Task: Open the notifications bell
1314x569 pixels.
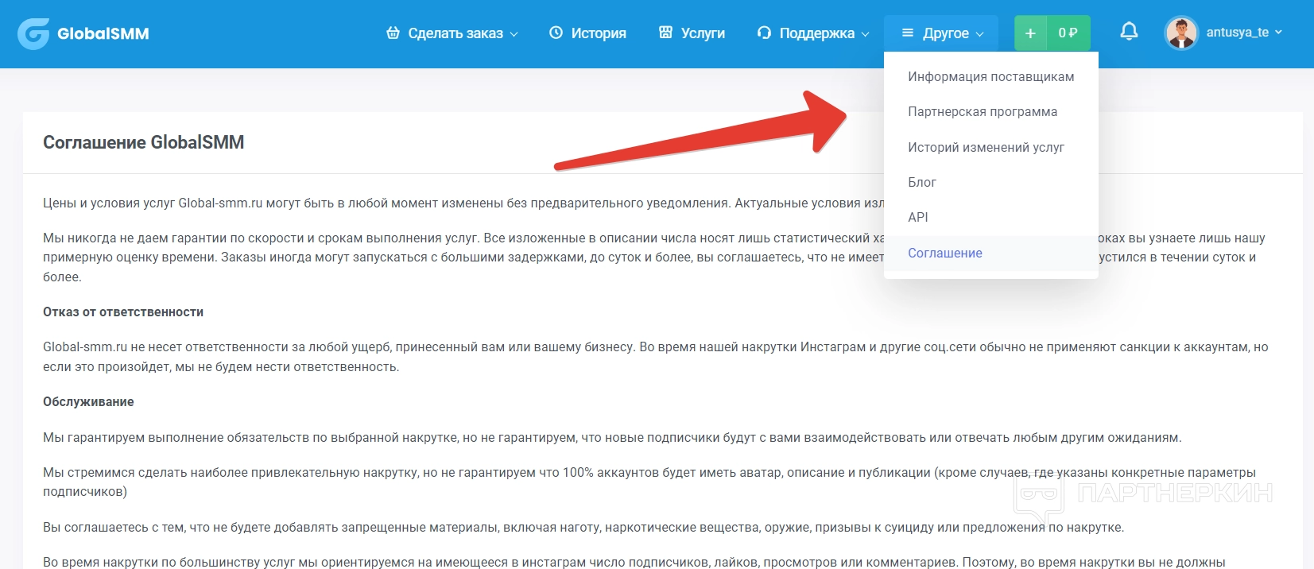Action: tap(1129, 32)
